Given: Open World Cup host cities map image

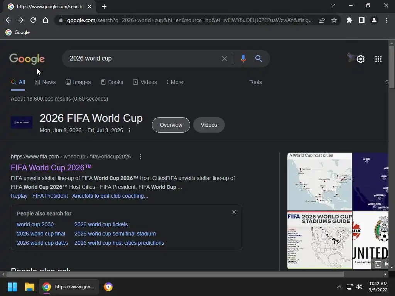Looking at the screenshot, I should pyautogui.click(x=319, y=182).
